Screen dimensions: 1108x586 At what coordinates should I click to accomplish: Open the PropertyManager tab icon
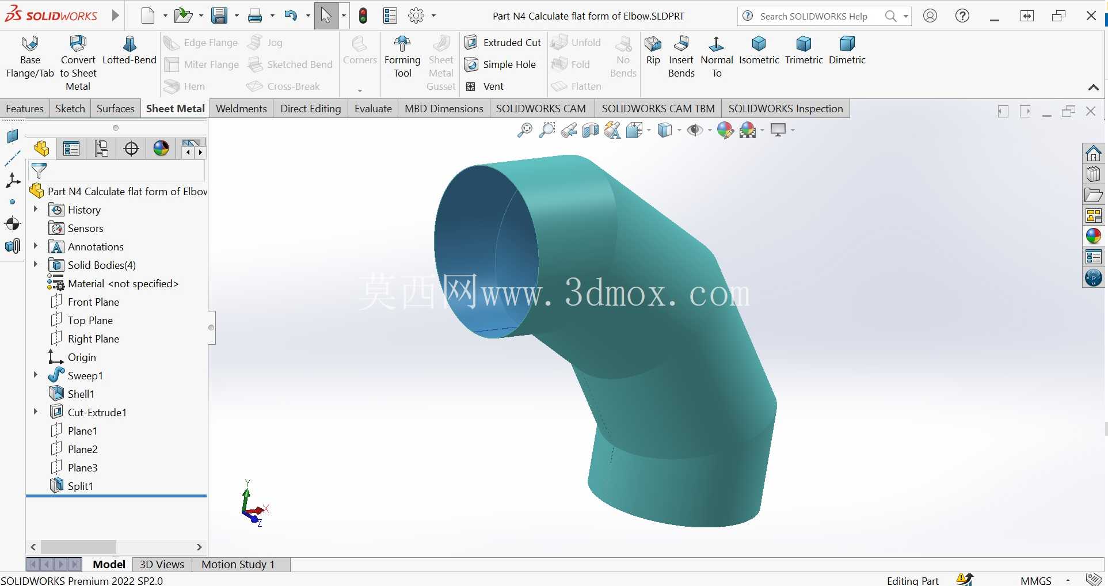coord(71,149)
